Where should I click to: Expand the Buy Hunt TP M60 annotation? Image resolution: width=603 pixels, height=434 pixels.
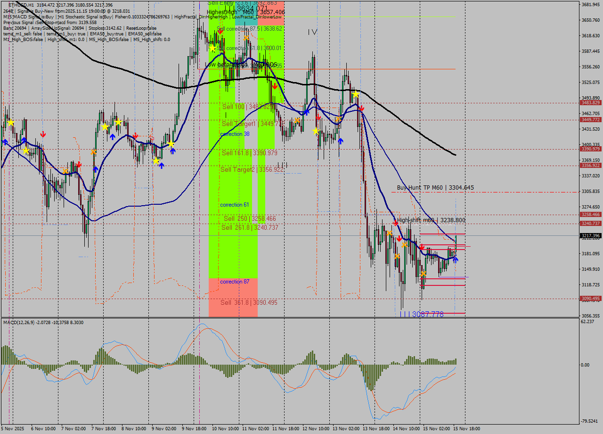pyautogui.click(x=434, y=187)
